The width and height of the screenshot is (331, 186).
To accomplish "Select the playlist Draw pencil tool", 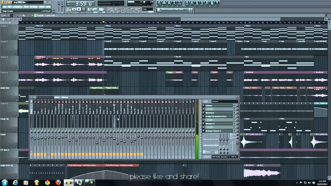I will coord(9,16).
